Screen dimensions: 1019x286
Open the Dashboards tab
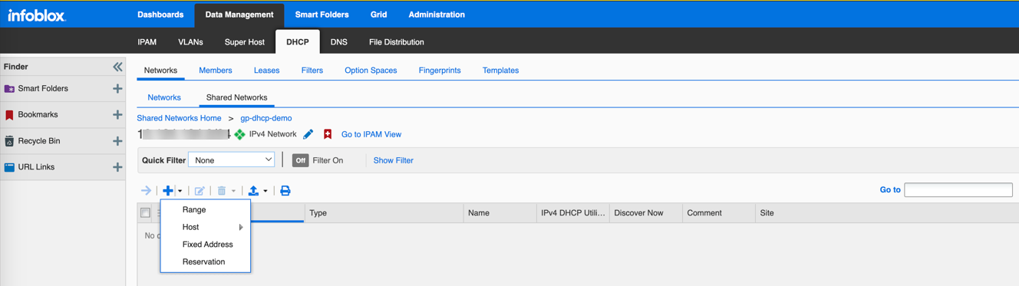point(160,15)
